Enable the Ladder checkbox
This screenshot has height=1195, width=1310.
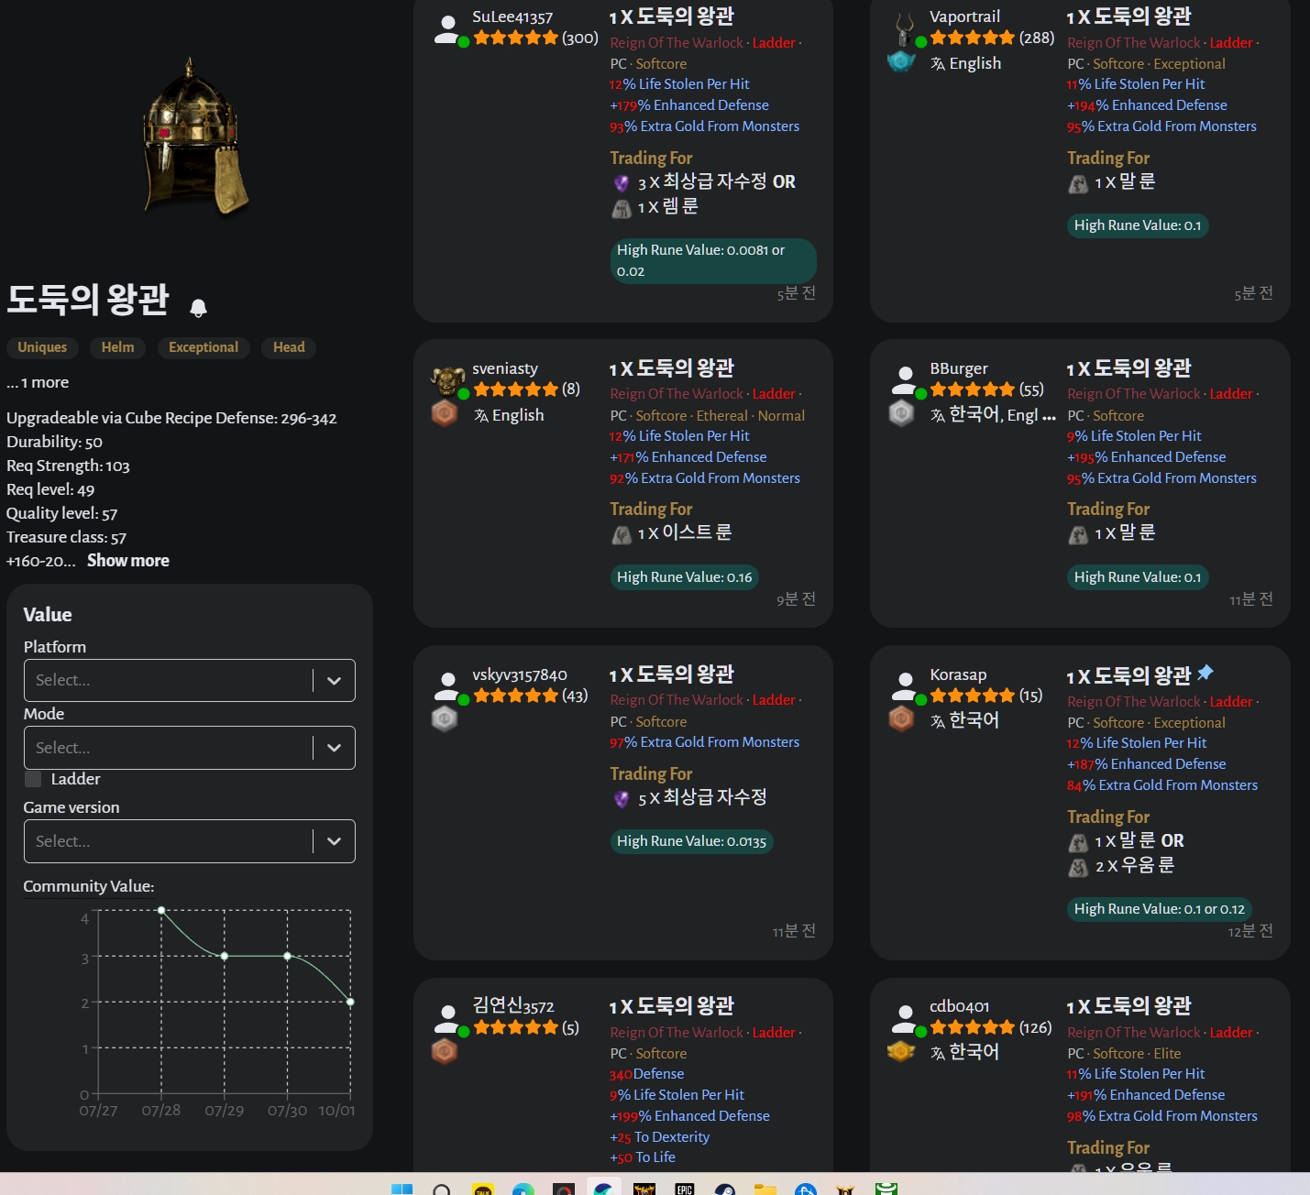click(x=33, y=779)
